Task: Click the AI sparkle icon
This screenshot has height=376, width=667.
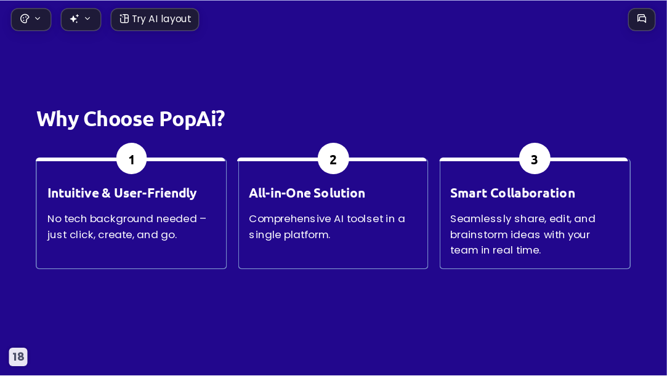Action: (75, 18)
